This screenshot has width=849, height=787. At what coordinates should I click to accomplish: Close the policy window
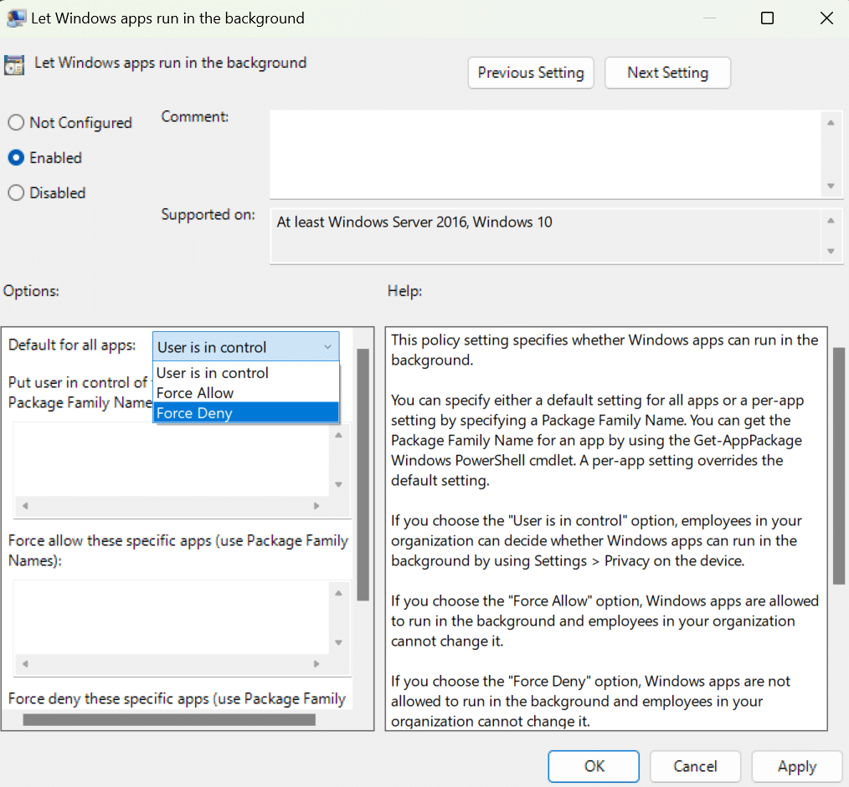pyautogui.click(x=826, y=18)
